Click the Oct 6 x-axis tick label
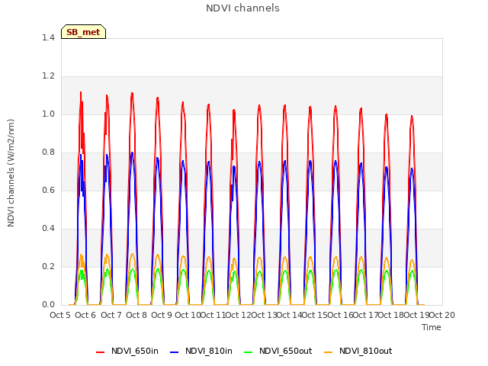The image size is (488, 366). tap(85, 315)
